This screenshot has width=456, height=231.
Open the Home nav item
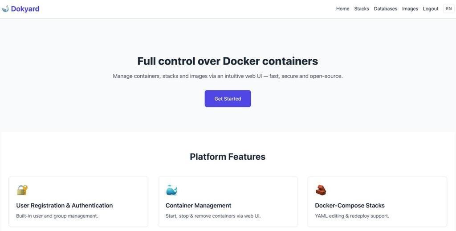point(342,9)
